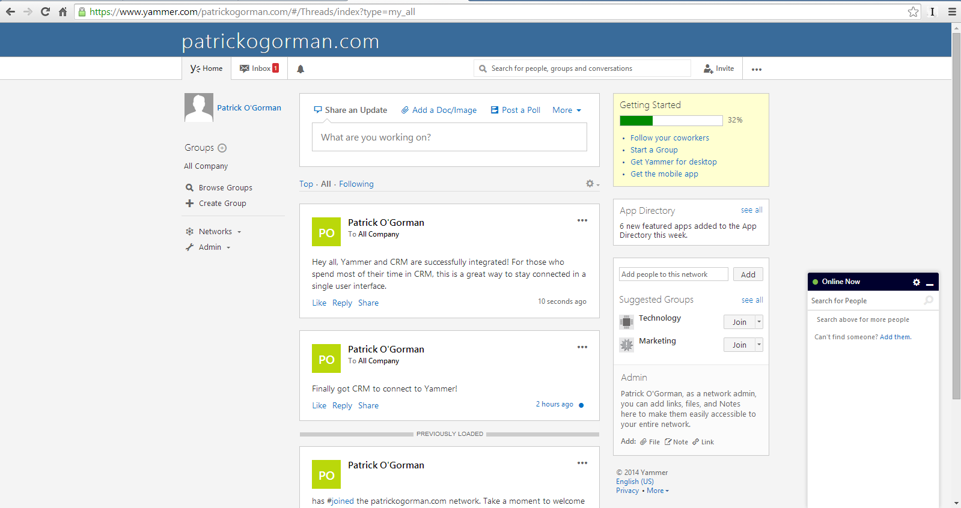Join the Technology group
961x508 pixels.
[x=739, y=322]
